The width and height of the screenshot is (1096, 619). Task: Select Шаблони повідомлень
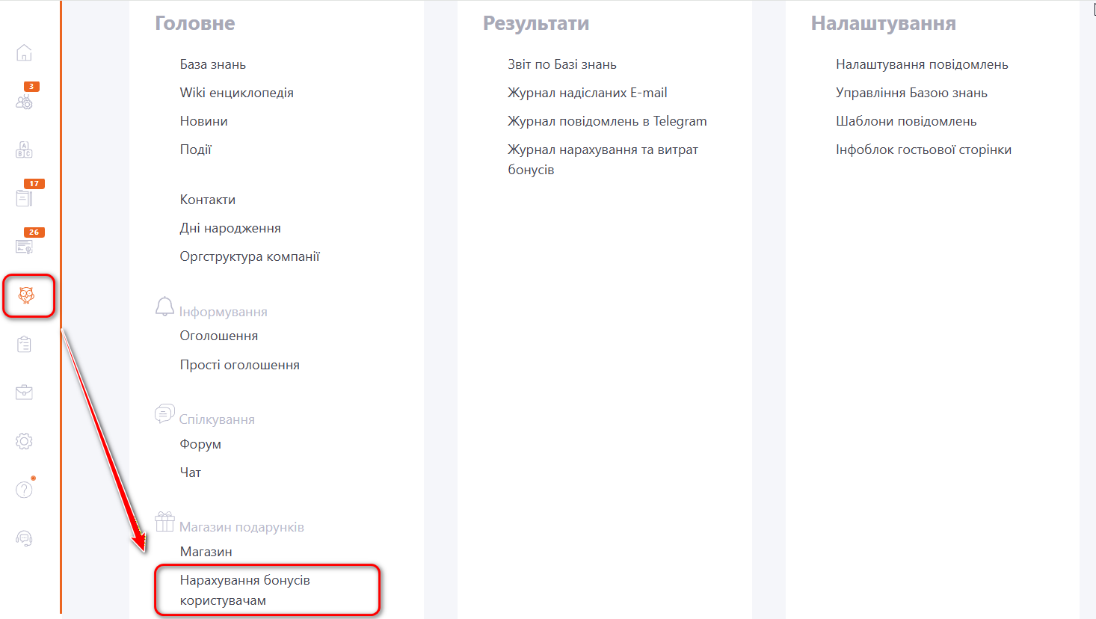905,121
